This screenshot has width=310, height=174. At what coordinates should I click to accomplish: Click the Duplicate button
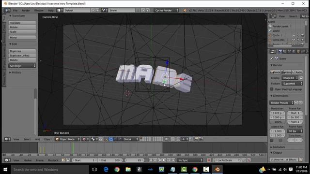[x=22, y=51]
